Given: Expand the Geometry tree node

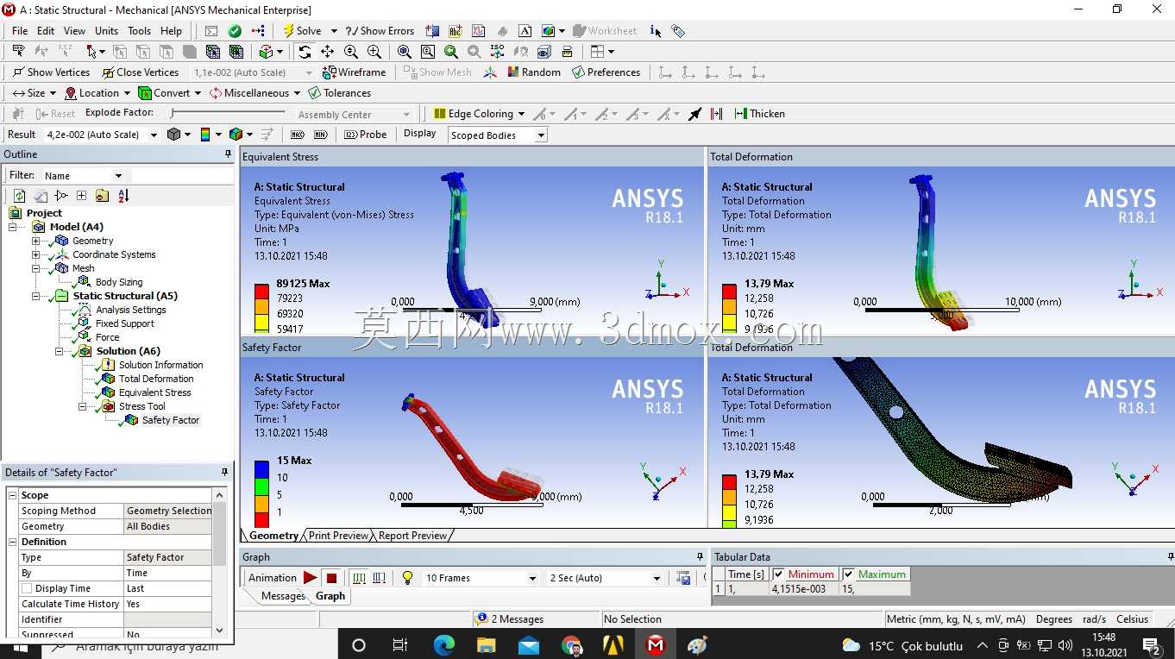Looking at the screenshot, I should 35,241.
